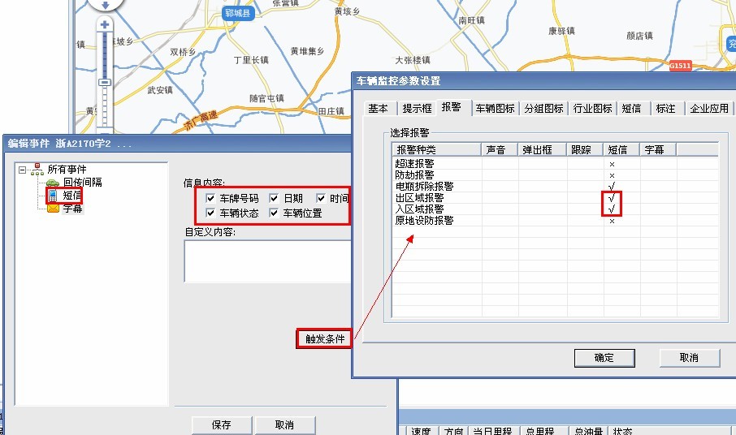Collapse the 所有事件 tree node
736x435 pixels.
pos(23,170)
